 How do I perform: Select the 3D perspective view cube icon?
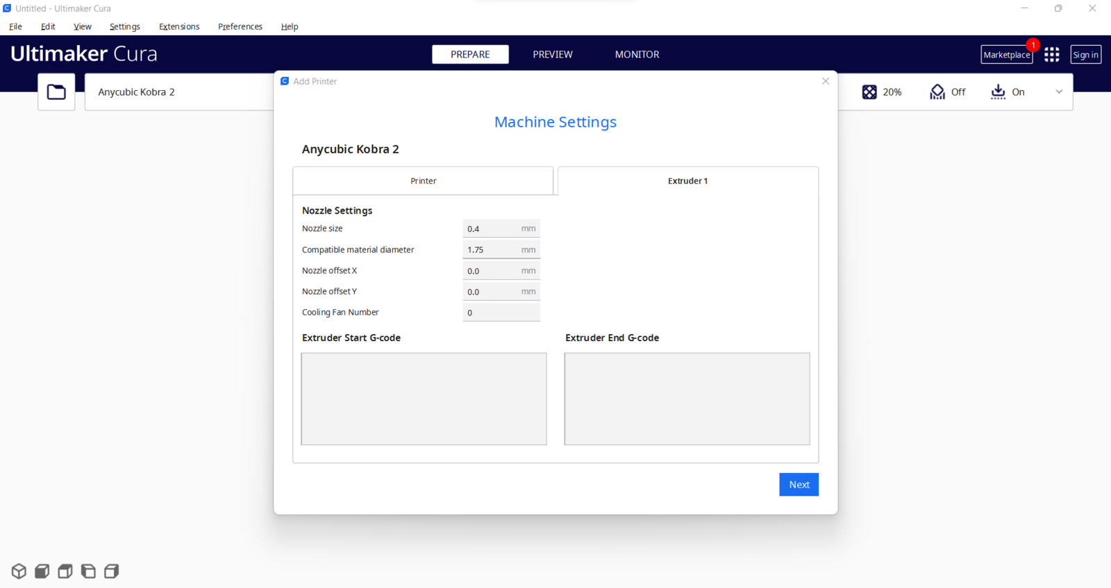19,571
